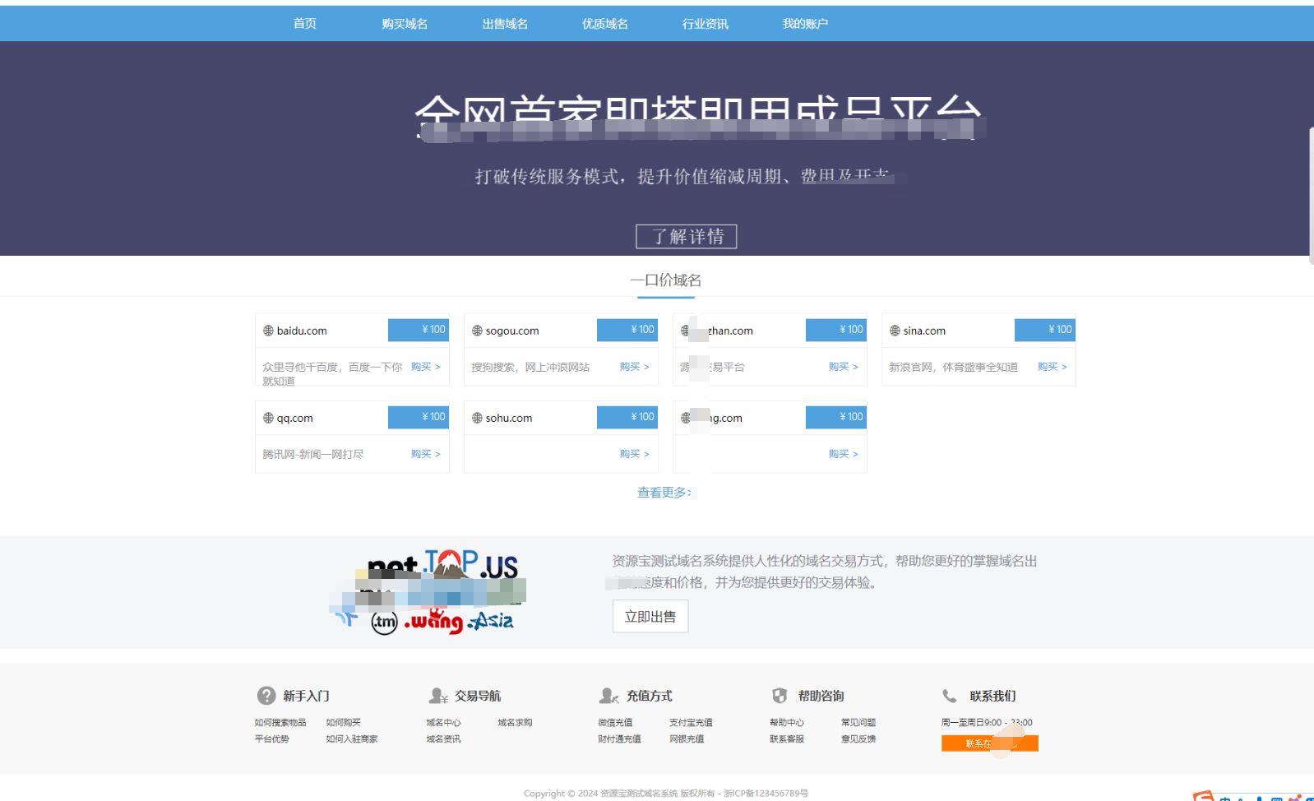Click the sohu.com domain name
This screenshot has width=1314, height=801.
click(x=509, y=418)
